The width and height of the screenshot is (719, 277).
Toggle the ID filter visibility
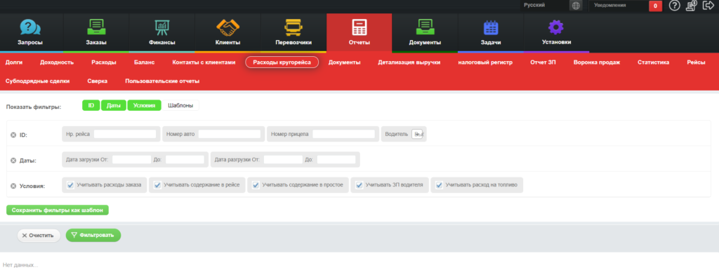91,105
